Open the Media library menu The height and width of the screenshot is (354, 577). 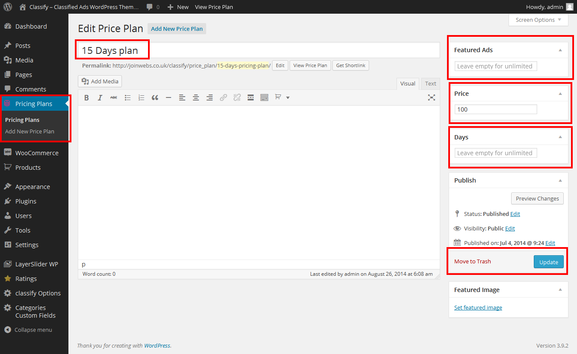(x=34, y=60)
